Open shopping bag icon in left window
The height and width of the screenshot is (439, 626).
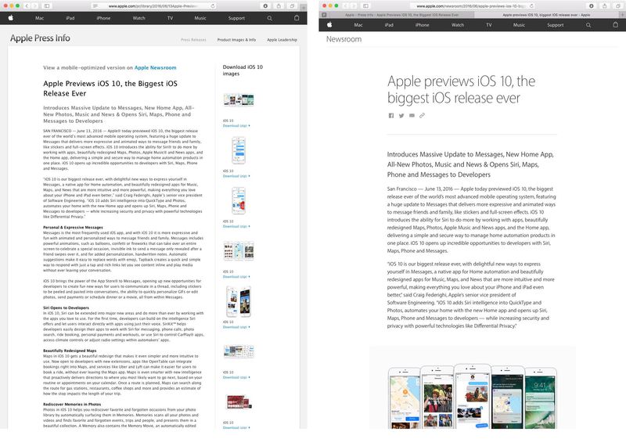tap(297, 18)
